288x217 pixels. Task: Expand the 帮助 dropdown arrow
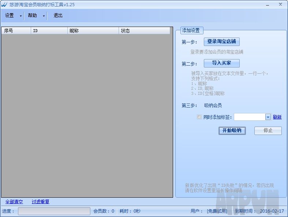(44, 16)
